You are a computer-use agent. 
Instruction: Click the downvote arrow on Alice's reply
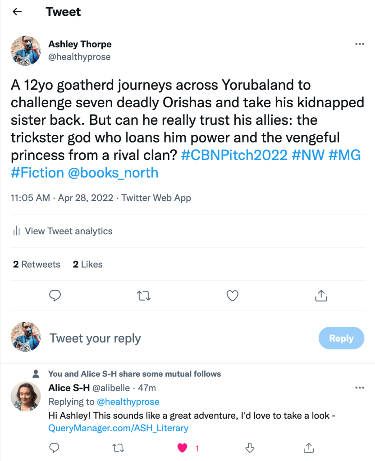[x=250, y=448]
